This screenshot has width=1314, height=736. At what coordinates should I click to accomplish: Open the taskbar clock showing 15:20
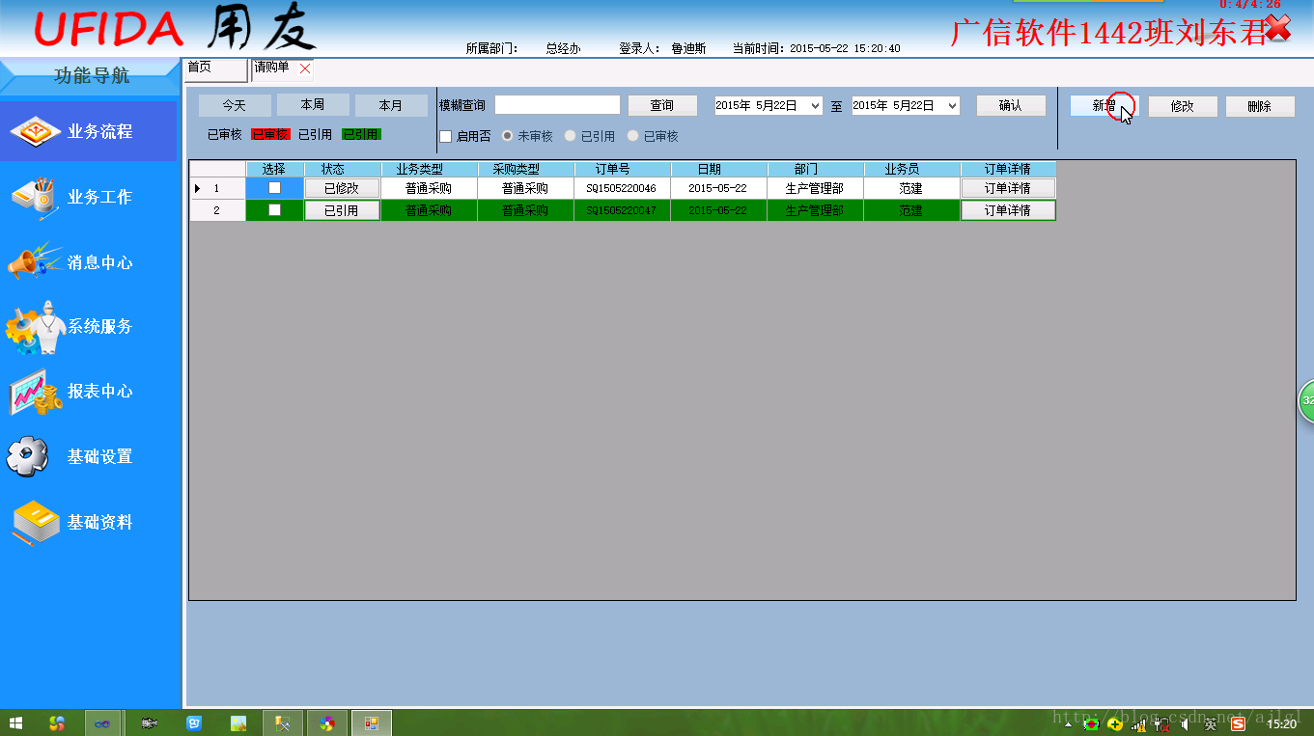tap(1281, 723)
